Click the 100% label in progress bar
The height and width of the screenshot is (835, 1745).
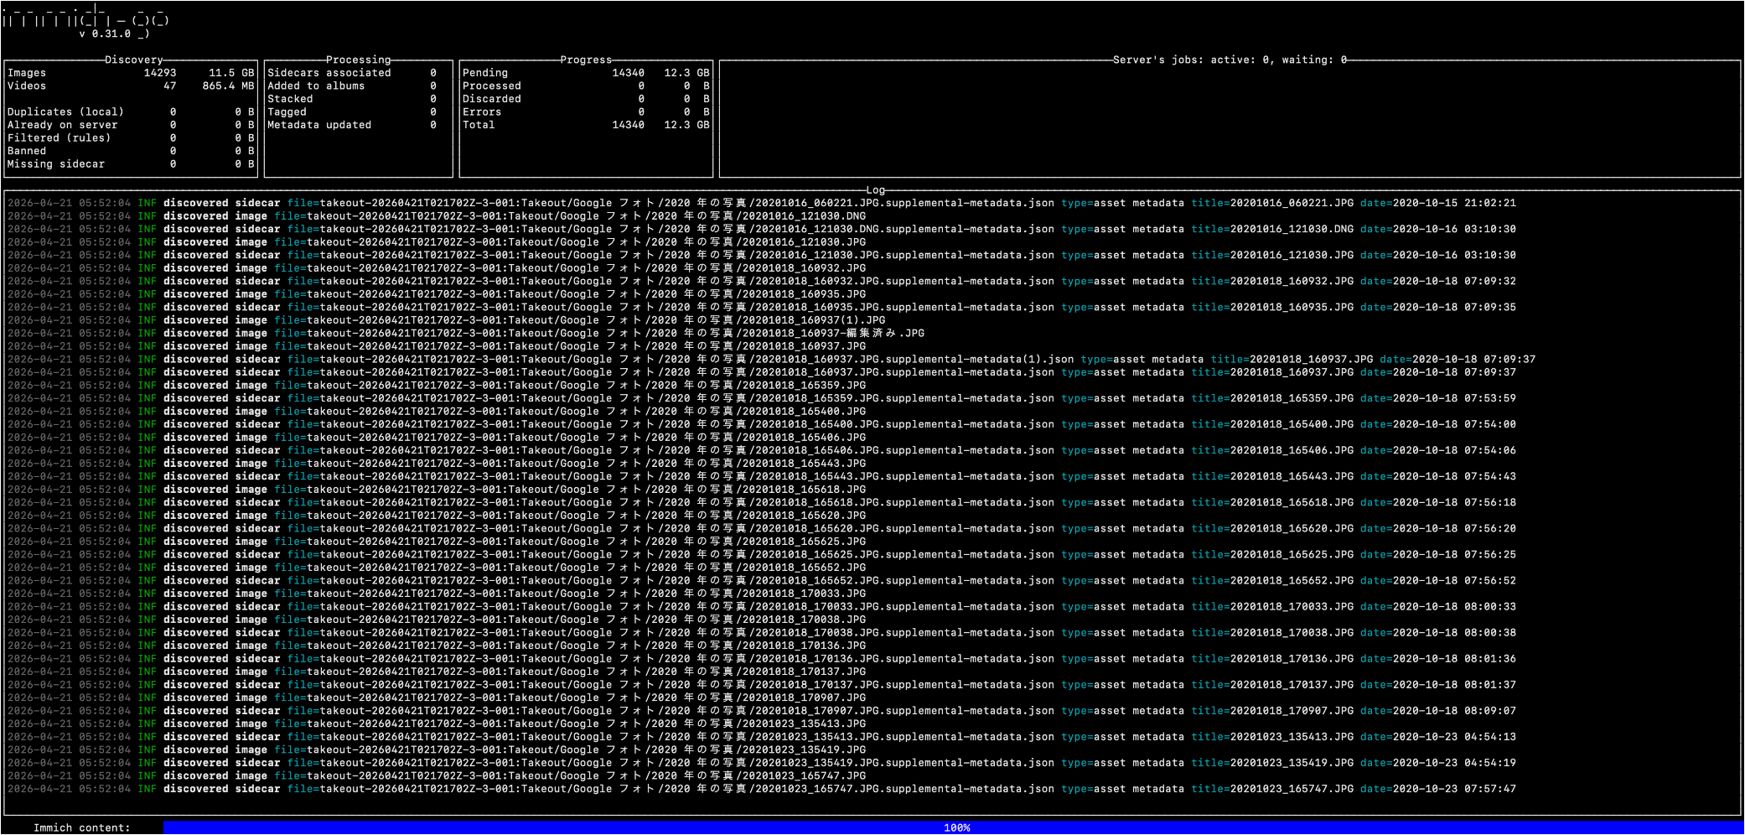[x=956, y=827]
